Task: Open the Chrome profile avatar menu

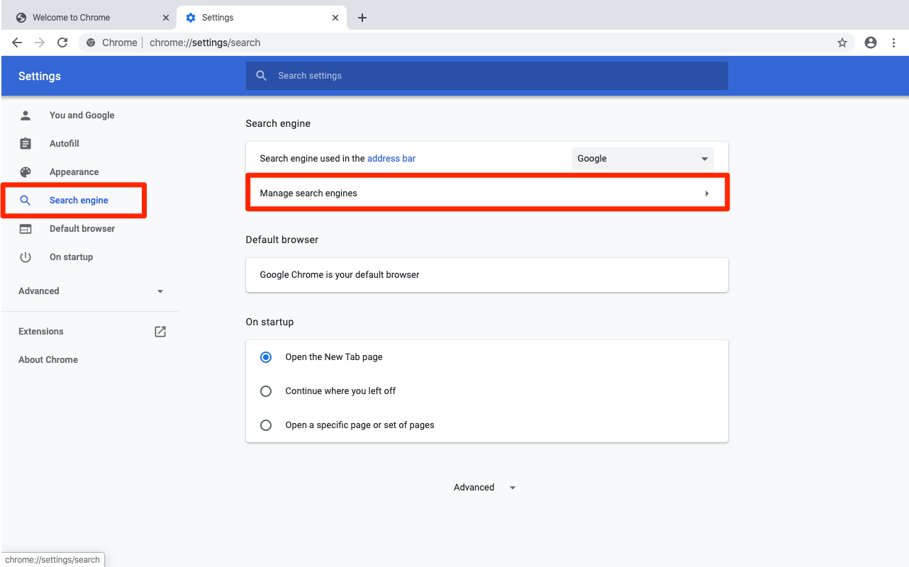Action: point(871,43)
